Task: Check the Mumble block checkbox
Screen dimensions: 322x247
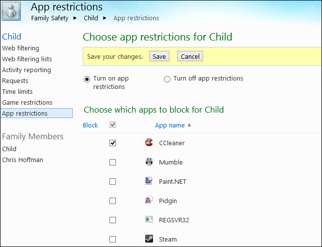Action: (112, 163)
